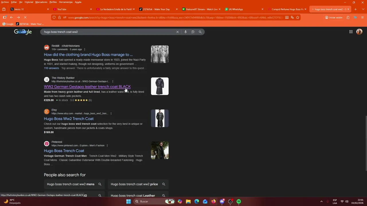
Task: Open Firefox View button
Action: click(x=4, y=9)
